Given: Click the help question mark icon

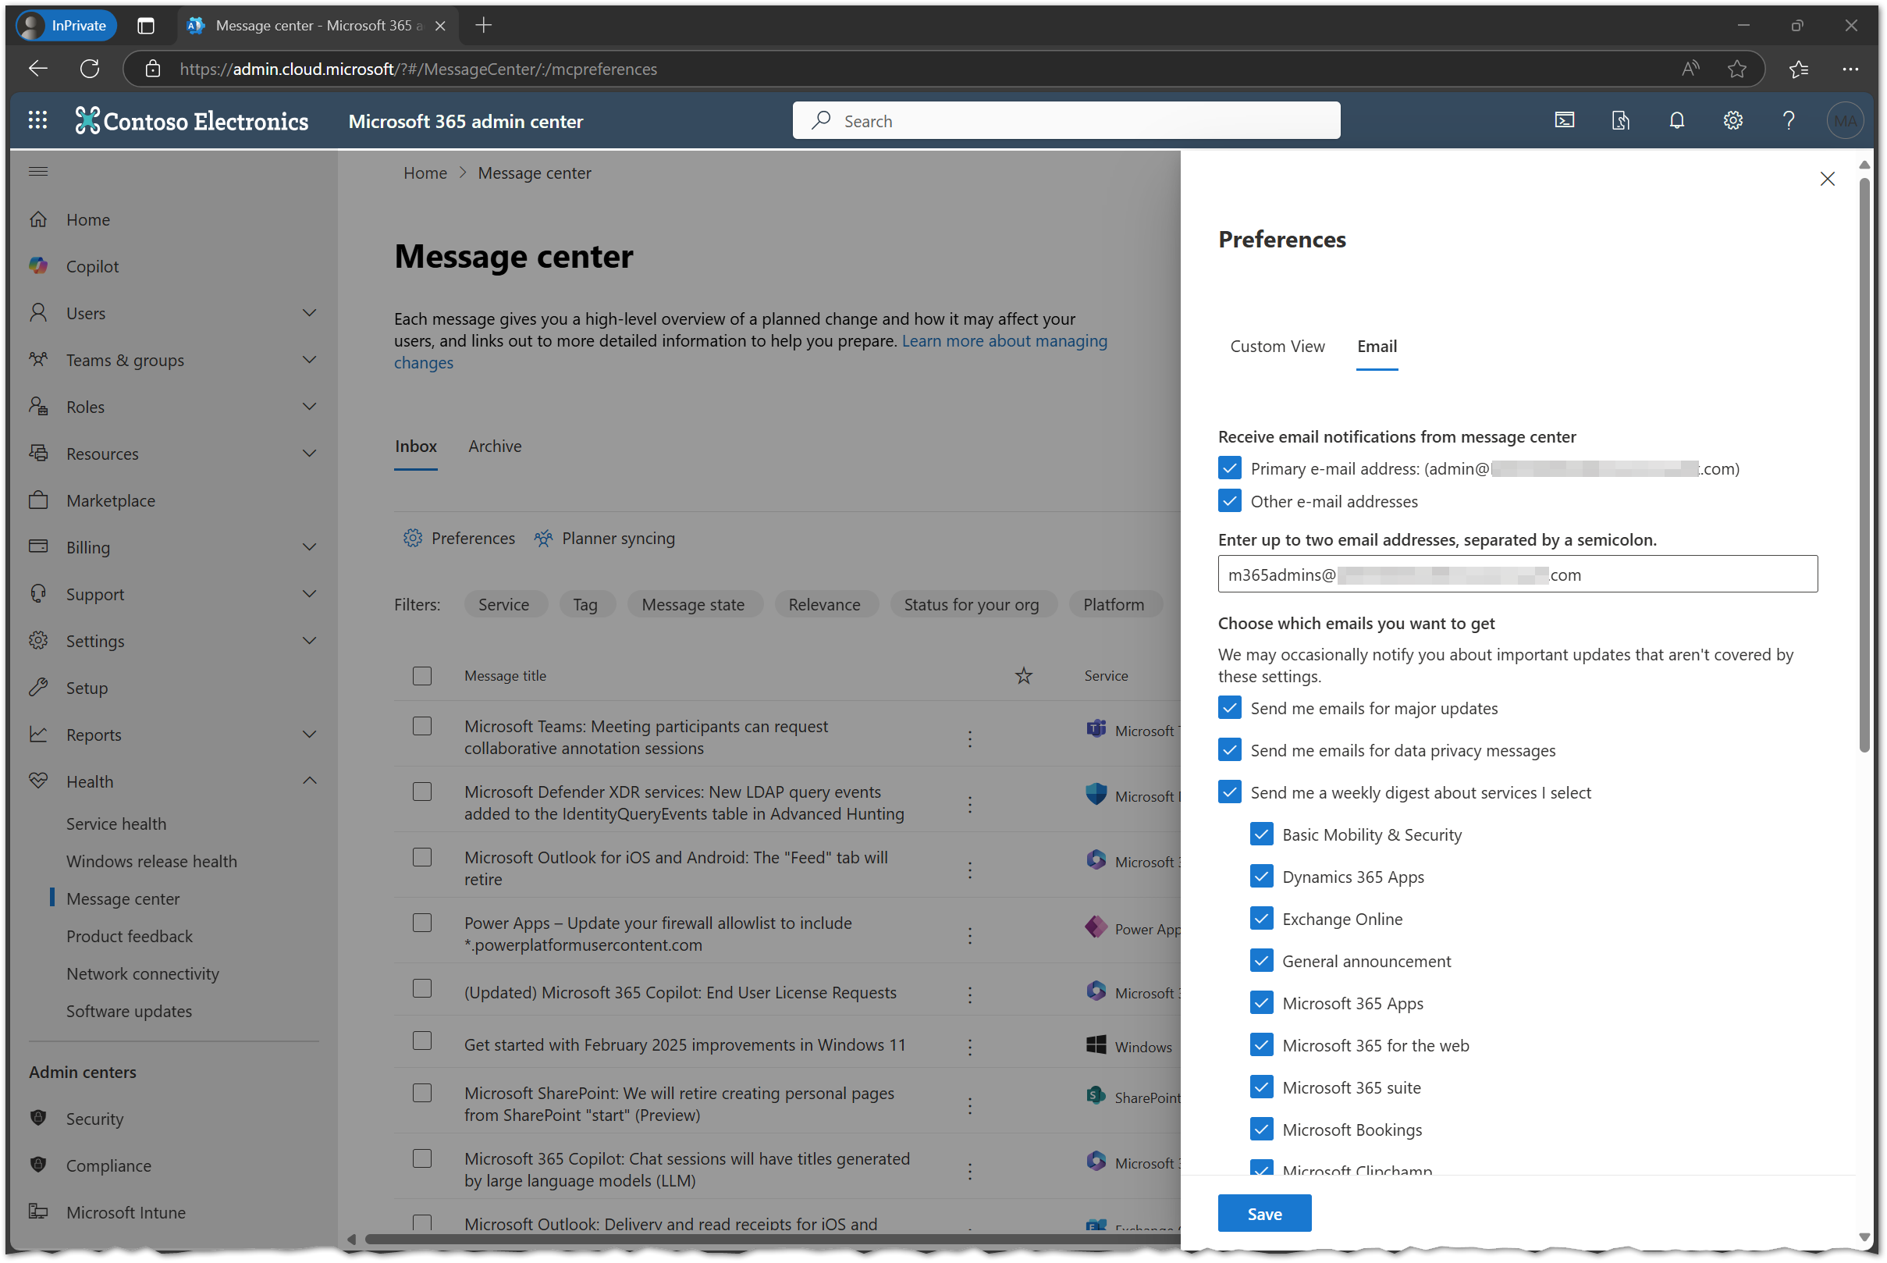Looking at the screenshot, I should (1788, 121).
